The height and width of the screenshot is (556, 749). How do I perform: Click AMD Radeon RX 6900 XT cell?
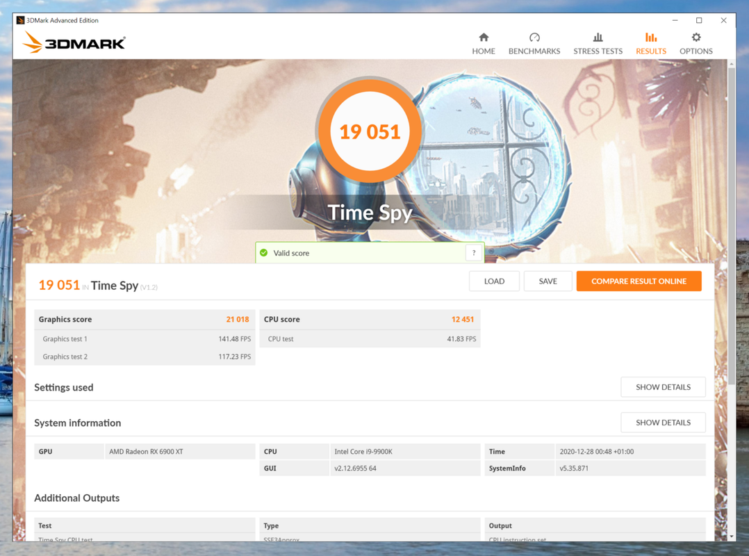(x=179, y=451)
